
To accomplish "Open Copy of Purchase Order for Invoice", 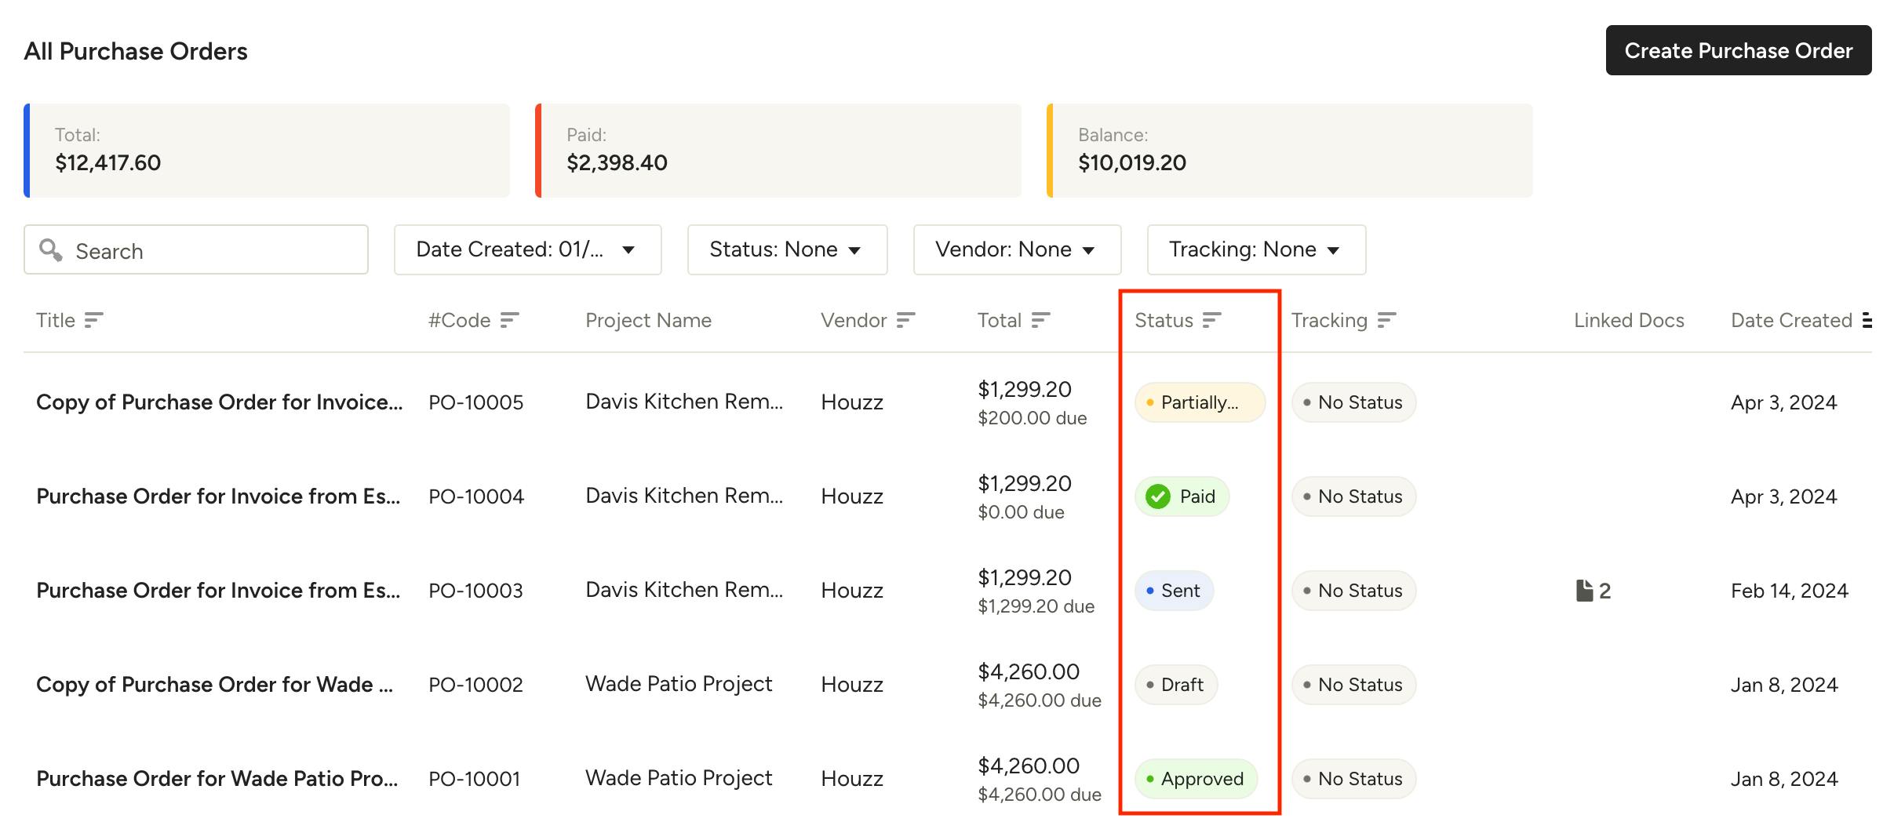I will tap(219, 402).
